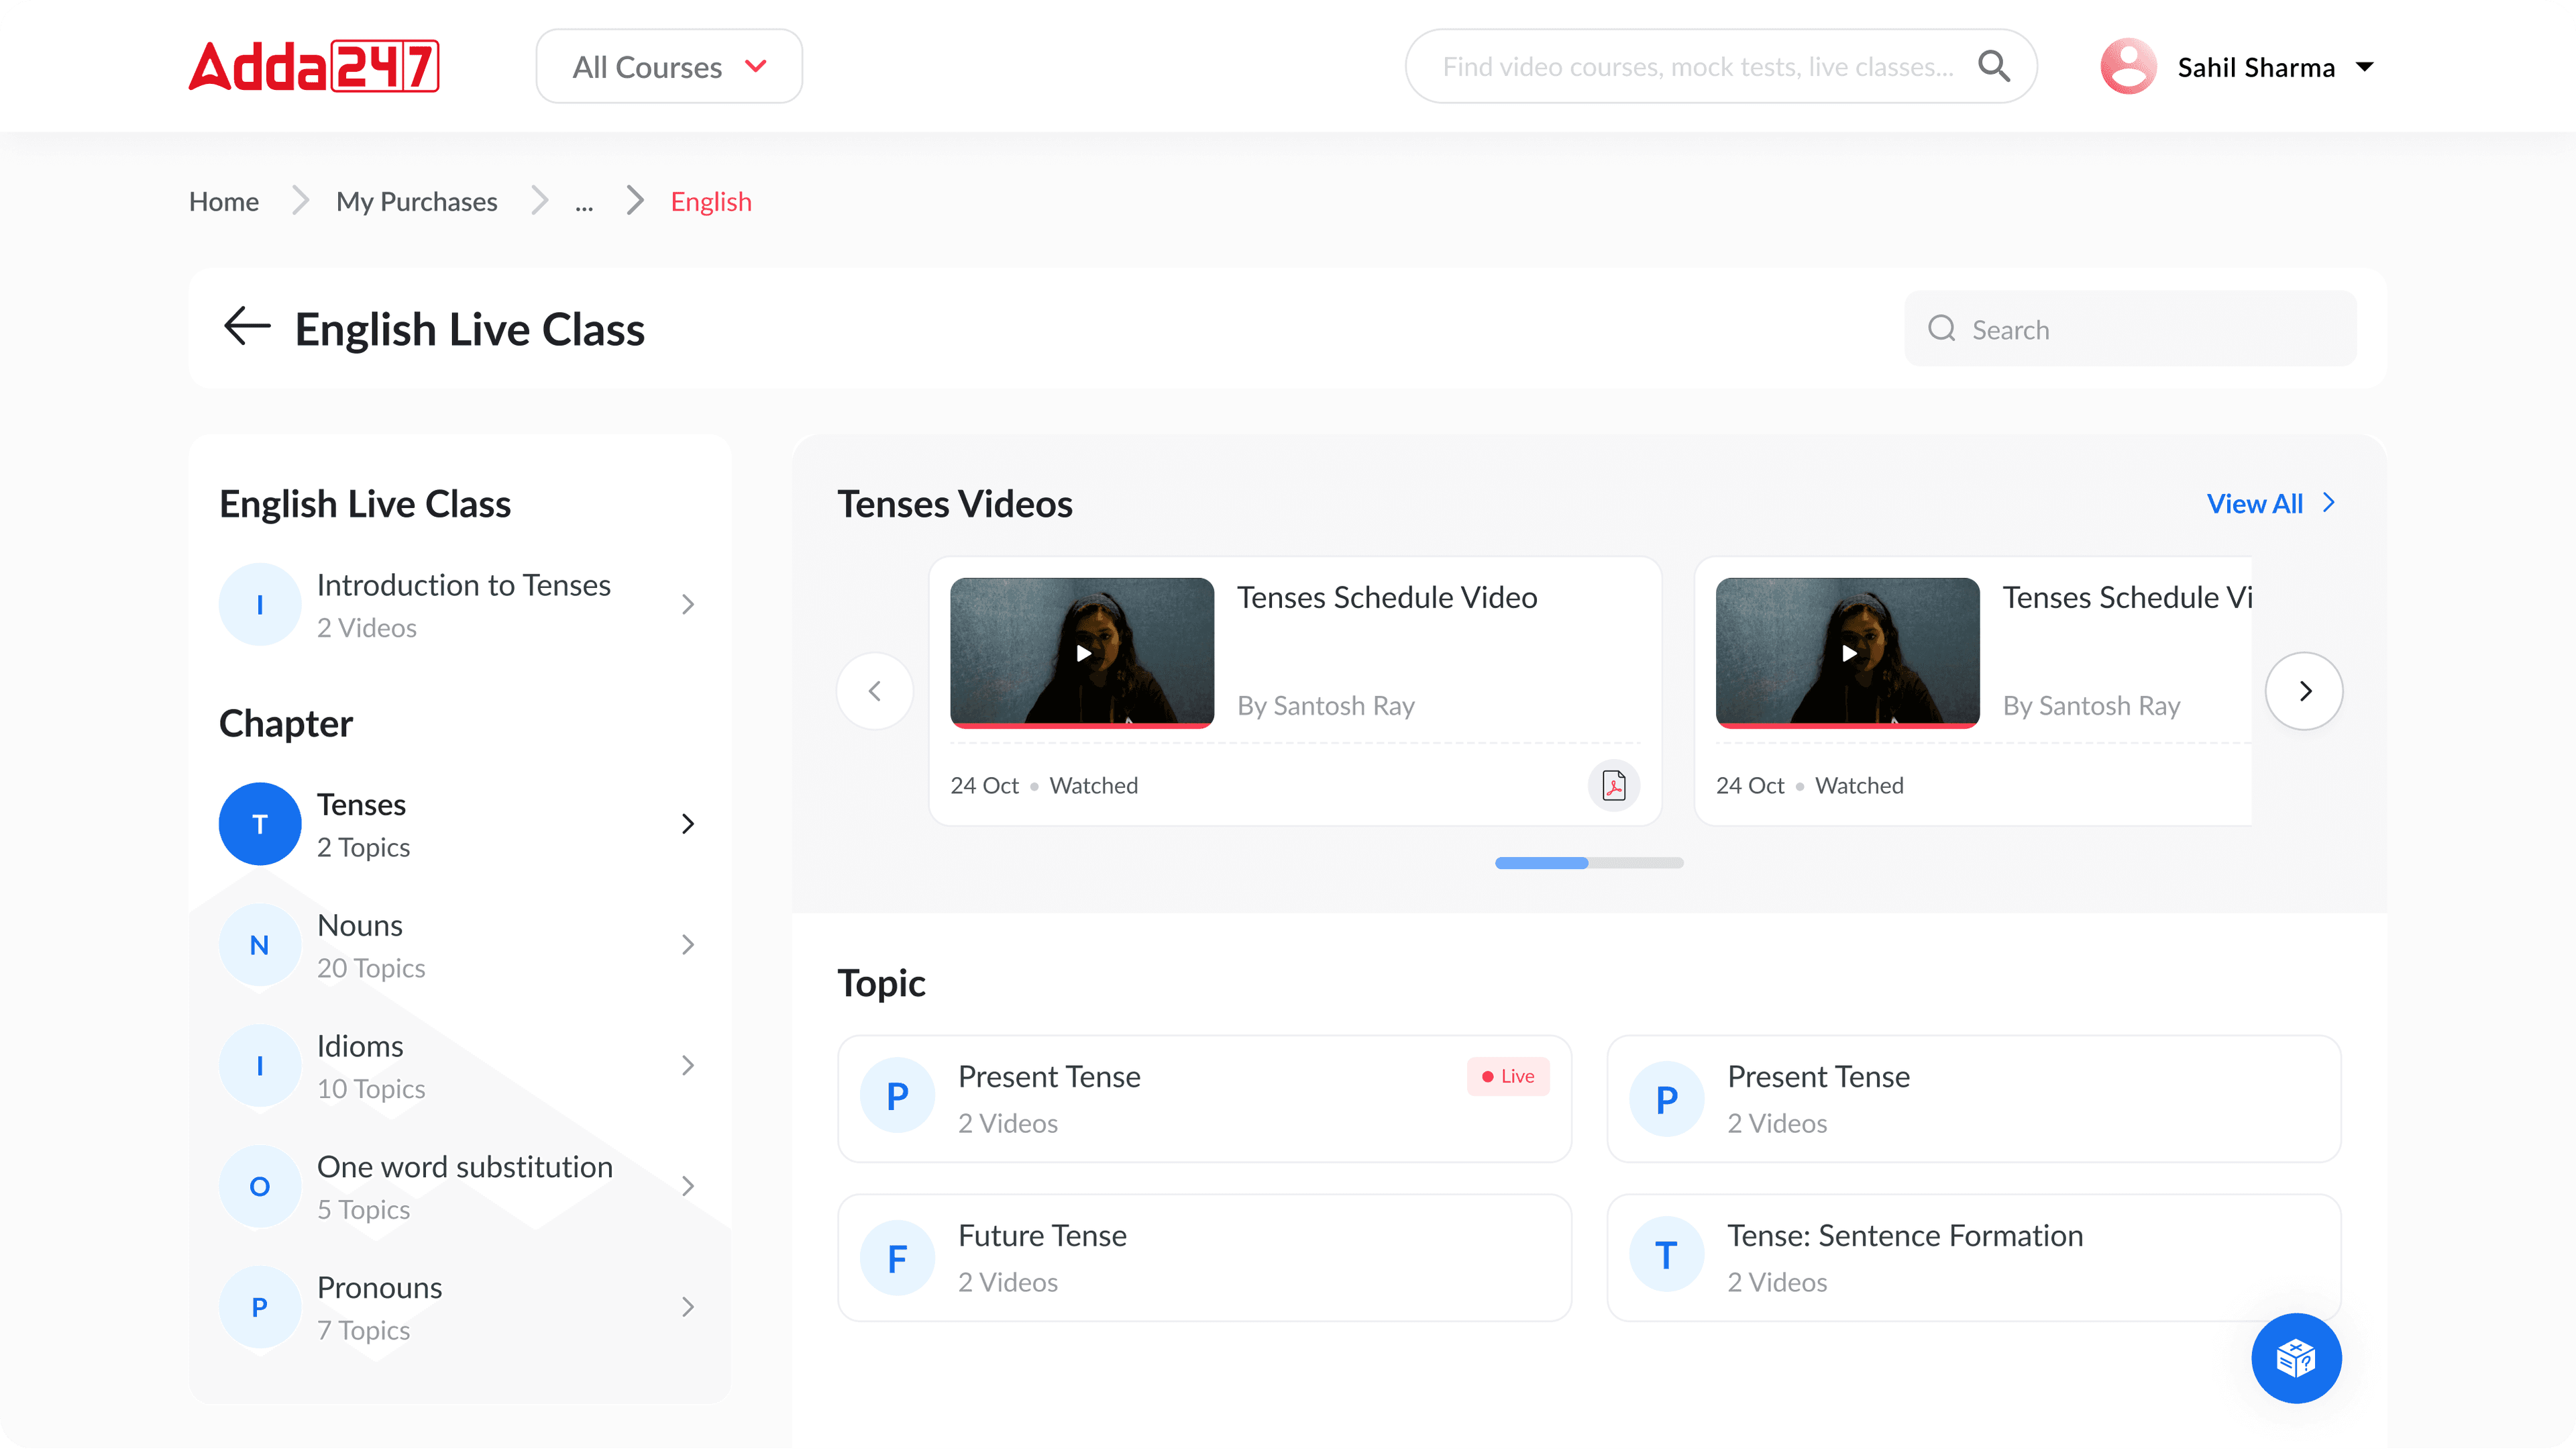Open the blue floating help cube button
The image size is (2576, 1449).
tap(2295, 1358)
